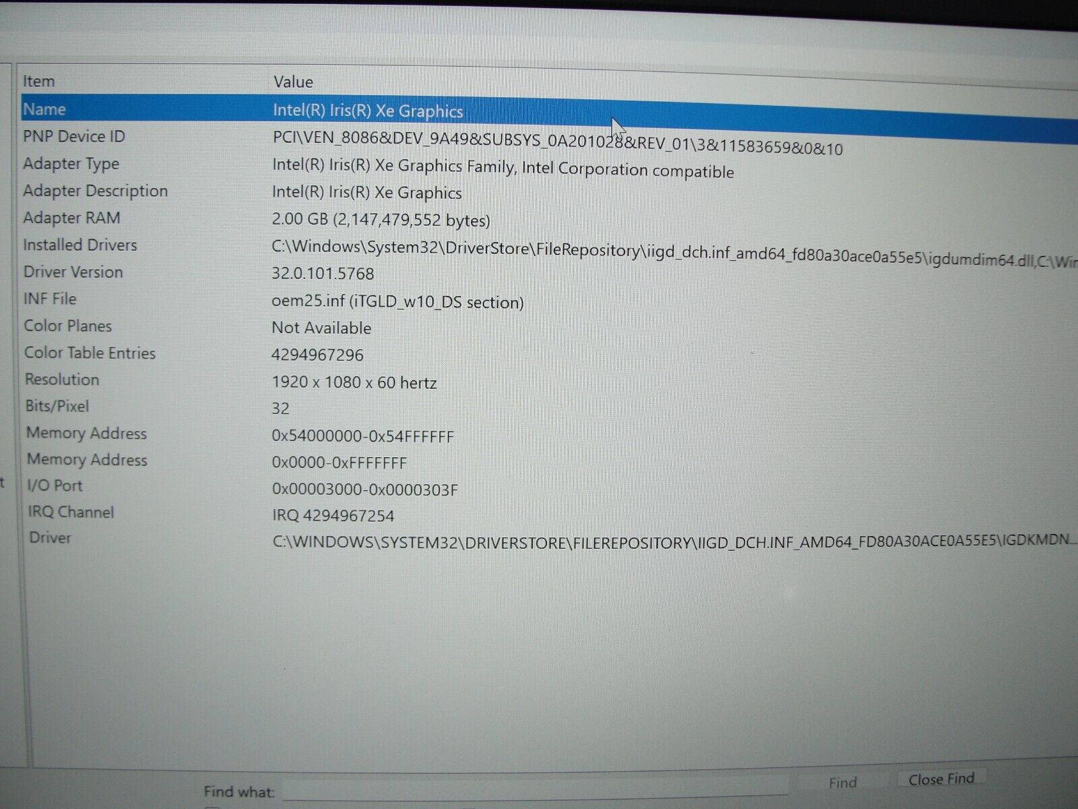Select the Color Table Entries row label

(x=90, y=353)
